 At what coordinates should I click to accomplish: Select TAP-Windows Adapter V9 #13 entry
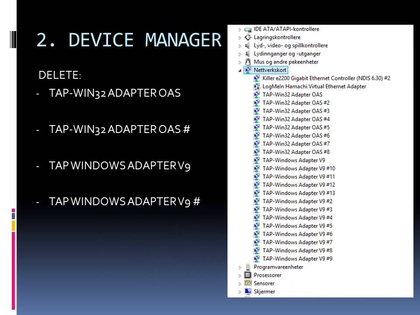point(299,193)
